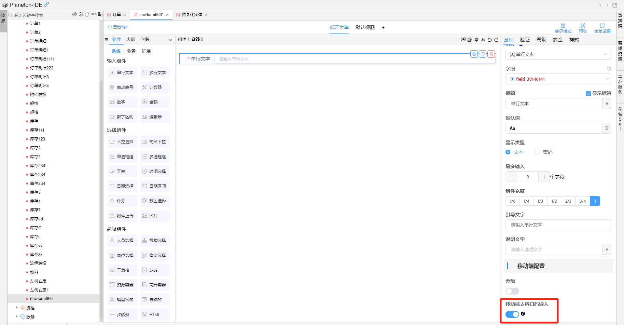Select newform666 in the resource tree
Viewport: 624px width, 325px height.
pos(41,299)
